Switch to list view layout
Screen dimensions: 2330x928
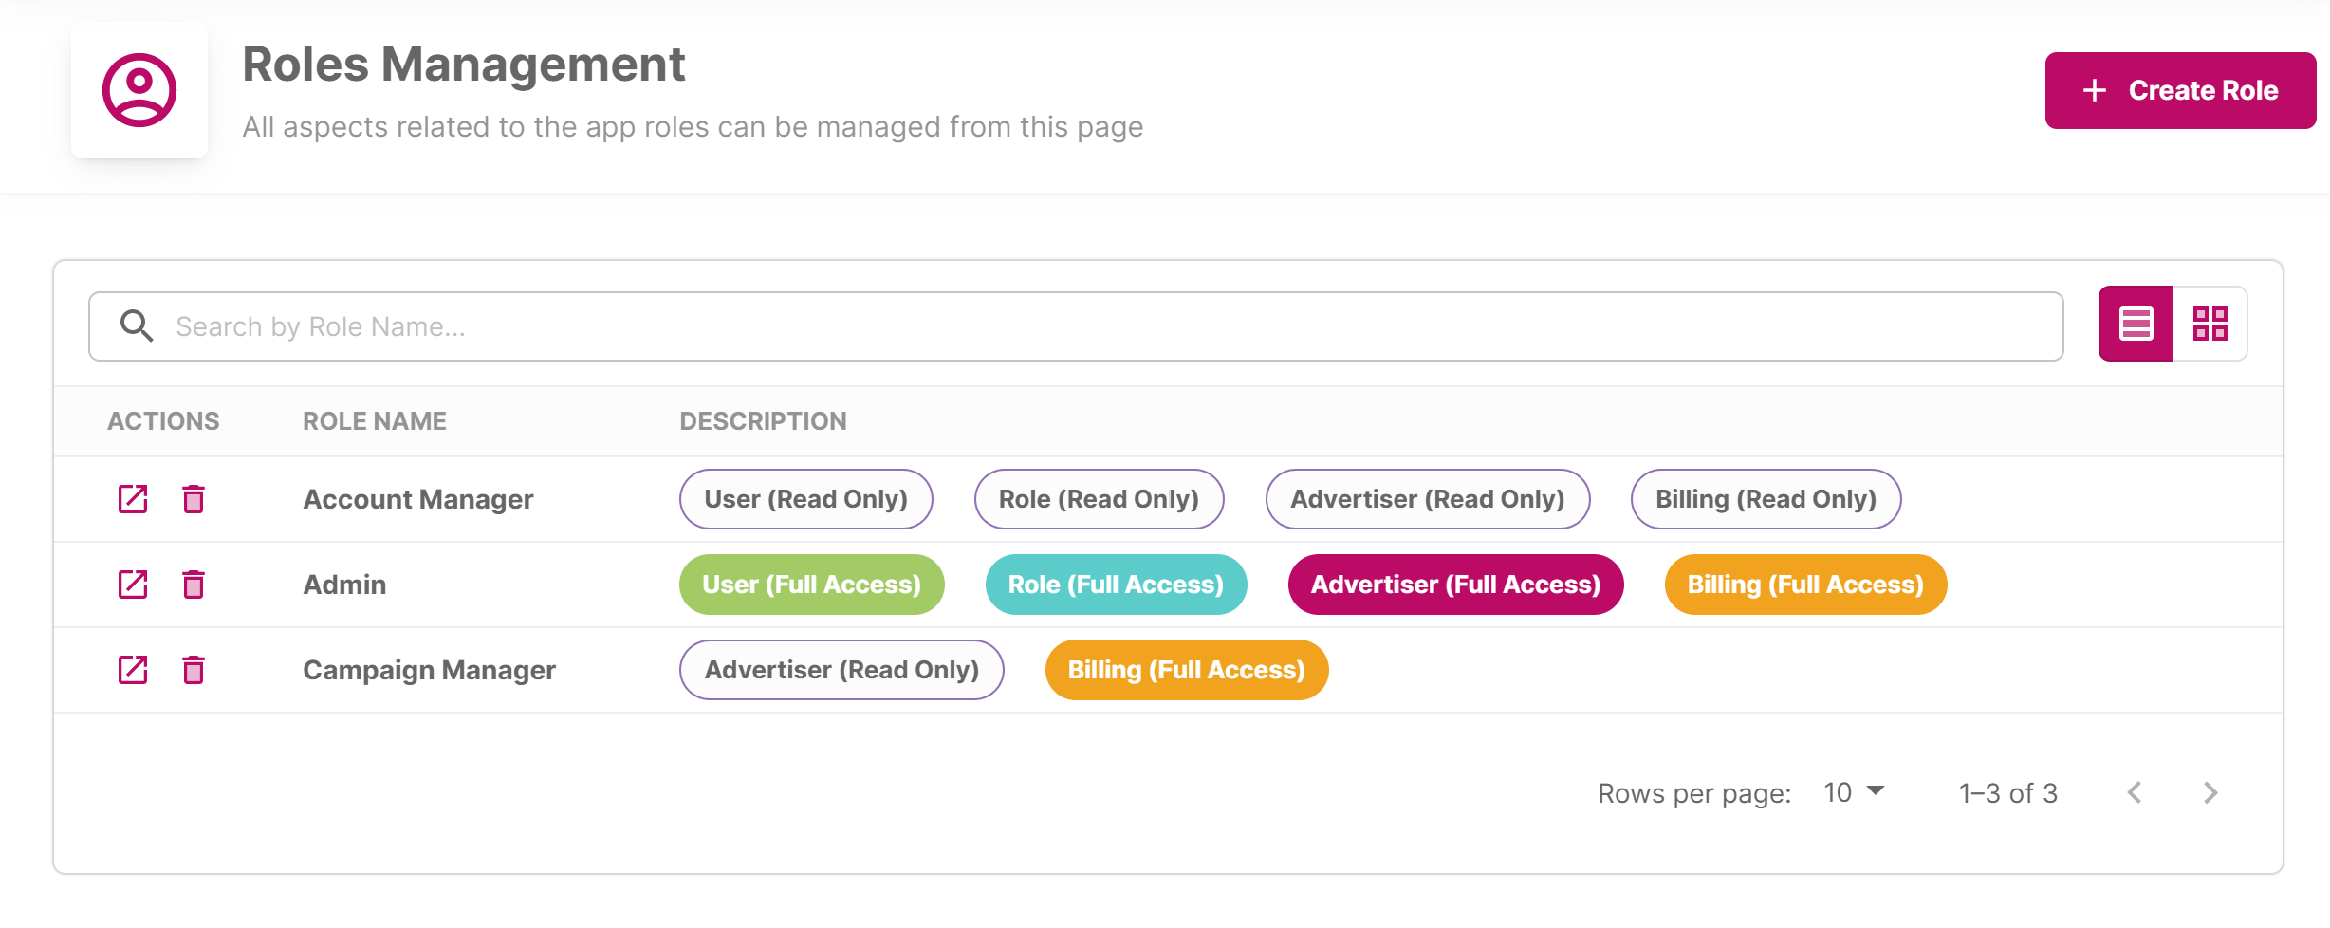tap(2136, 324)
